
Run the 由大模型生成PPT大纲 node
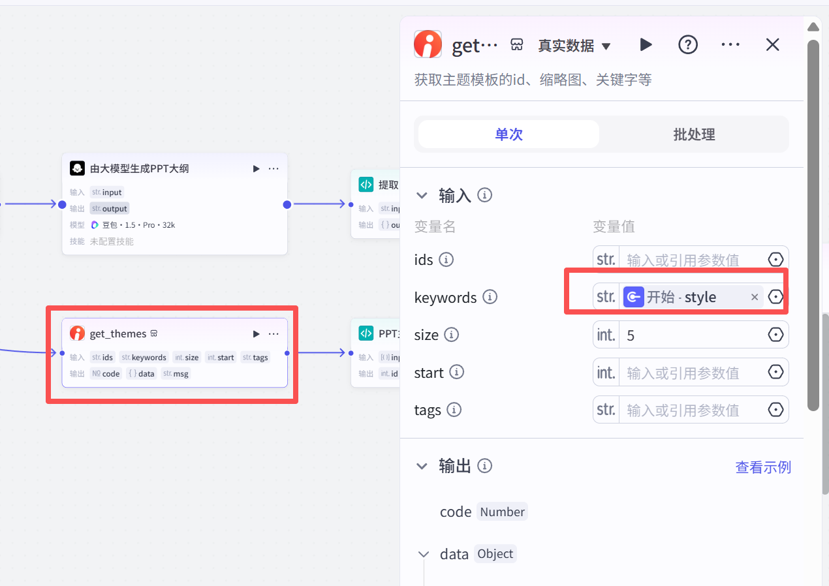[256, 168]
